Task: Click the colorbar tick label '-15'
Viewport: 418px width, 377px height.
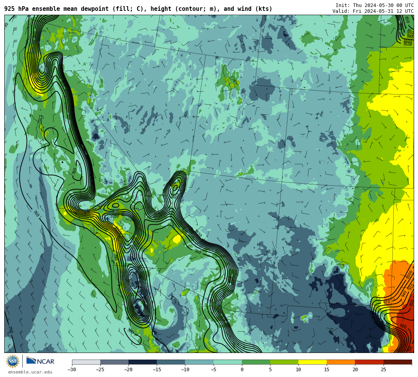Action: [x=157, y=370]
